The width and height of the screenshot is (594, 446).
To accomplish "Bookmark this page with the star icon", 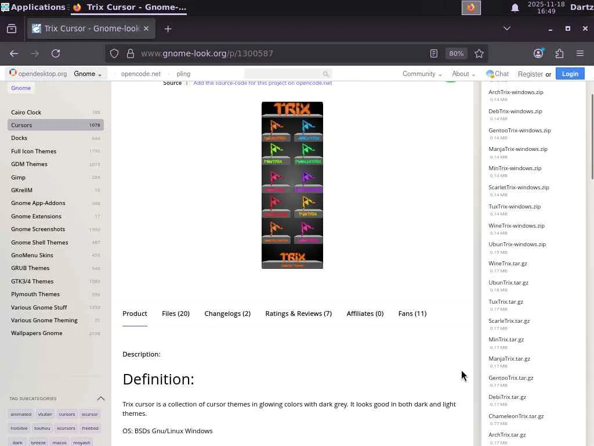I will (479, 53).
